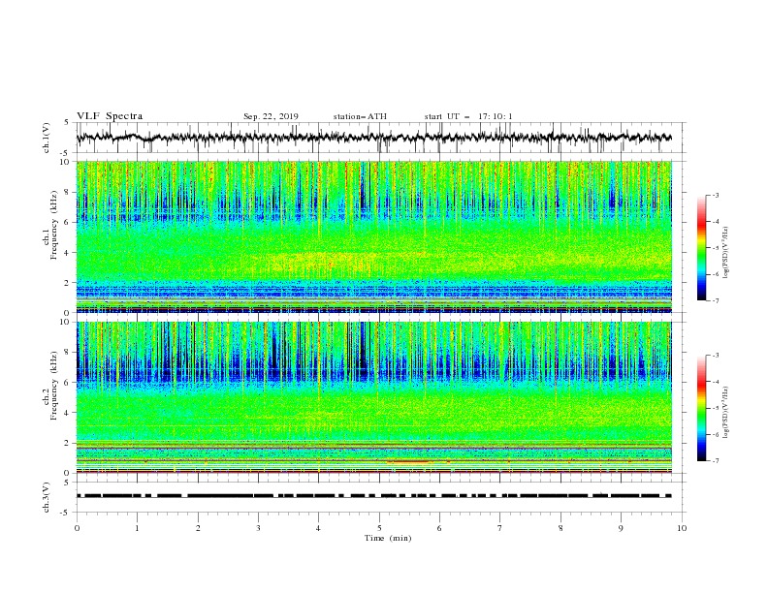Screen dimensions: 768x593
Task: Click the upper 'log(PSD)(V²/Hz)' colorbar label
Action: (x=725, y=253)
